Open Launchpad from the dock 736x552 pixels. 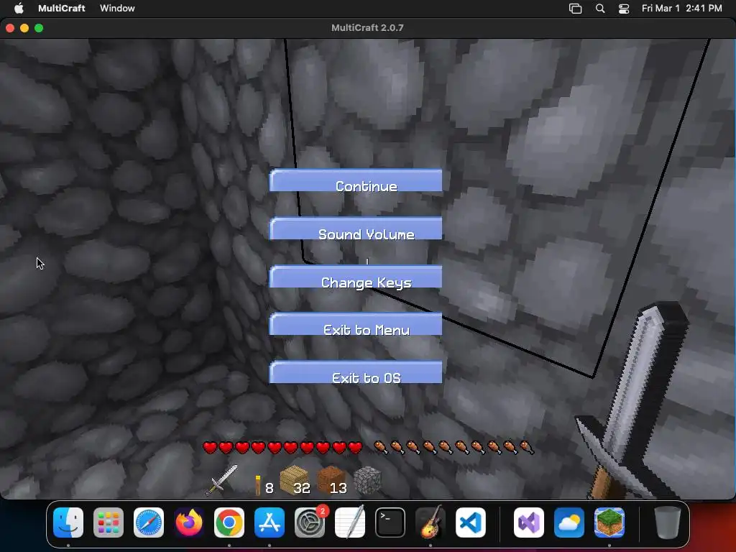[109, 523]
